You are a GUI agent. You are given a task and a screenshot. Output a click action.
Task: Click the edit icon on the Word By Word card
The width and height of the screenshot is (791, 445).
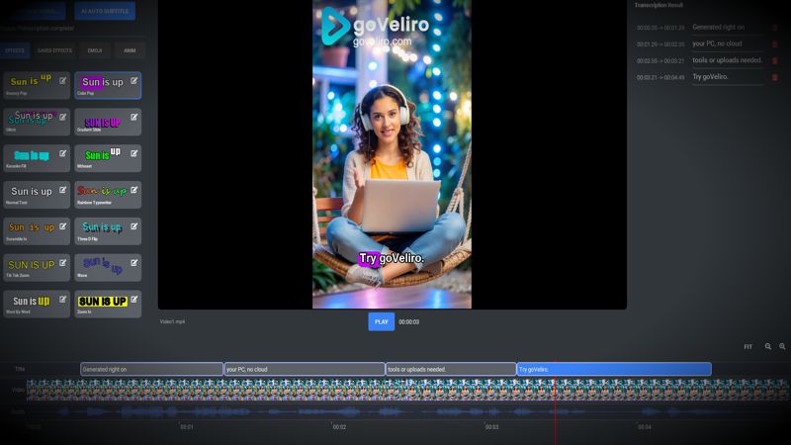(62, 300)
